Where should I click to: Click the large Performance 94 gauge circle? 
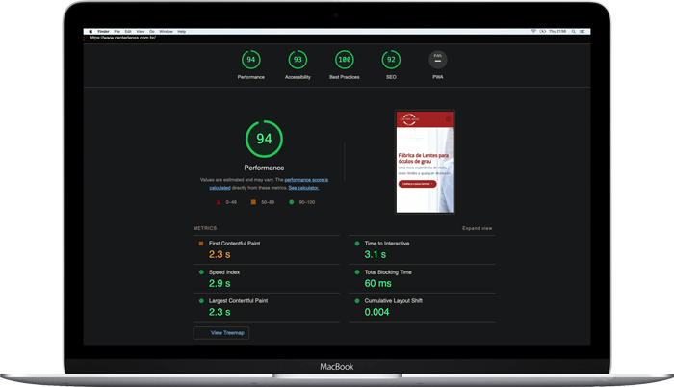pos(264,140)
